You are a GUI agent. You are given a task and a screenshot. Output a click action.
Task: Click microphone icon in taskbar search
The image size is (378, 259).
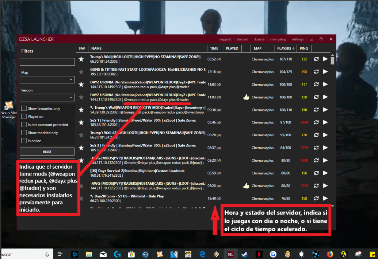tap(47, 254)
